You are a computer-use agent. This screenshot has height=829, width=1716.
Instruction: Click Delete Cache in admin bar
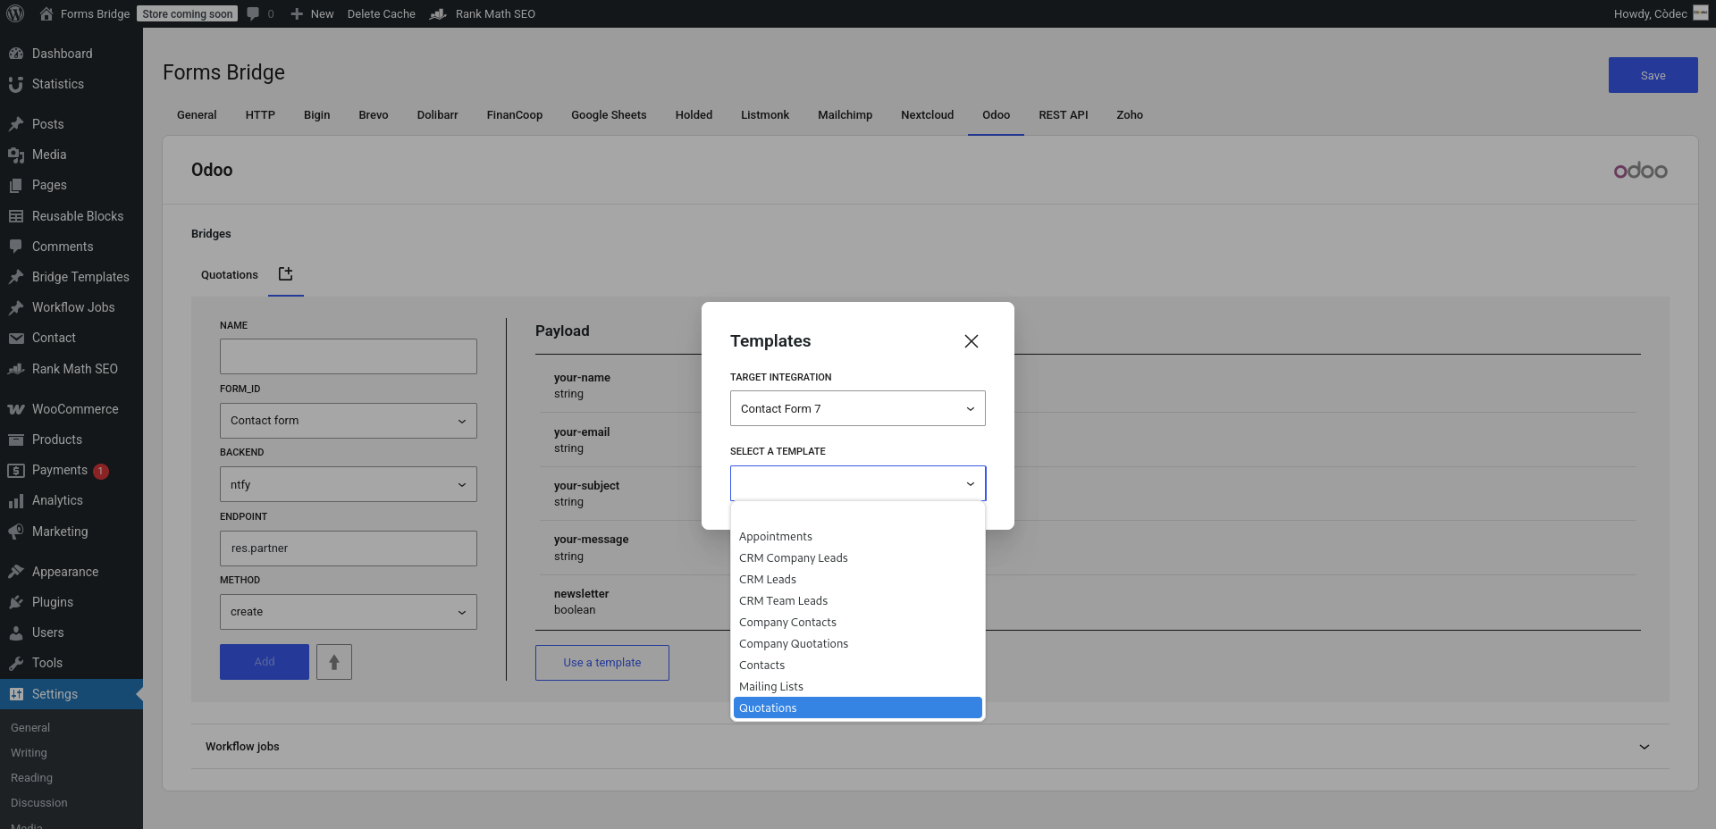[382, 13]
